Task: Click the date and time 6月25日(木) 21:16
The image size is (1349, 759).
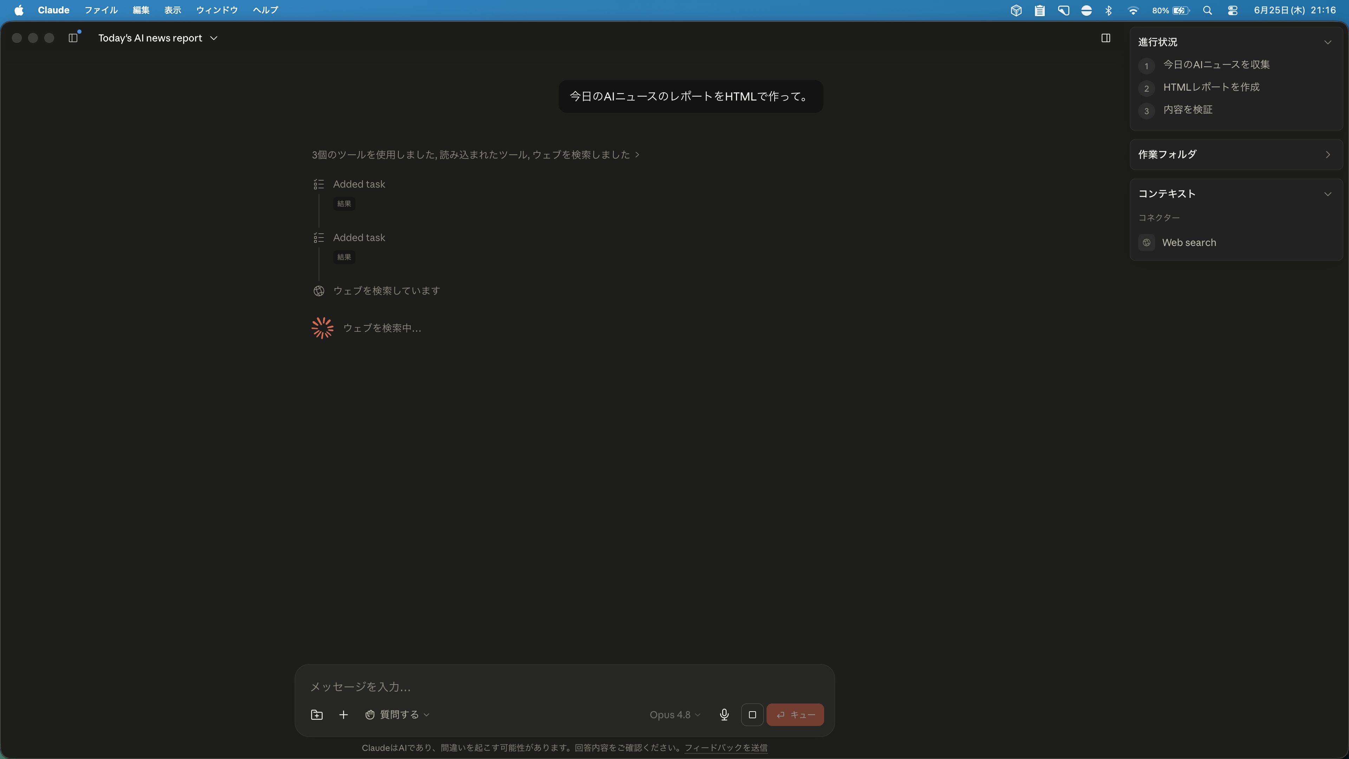Action: (1295, 11)
